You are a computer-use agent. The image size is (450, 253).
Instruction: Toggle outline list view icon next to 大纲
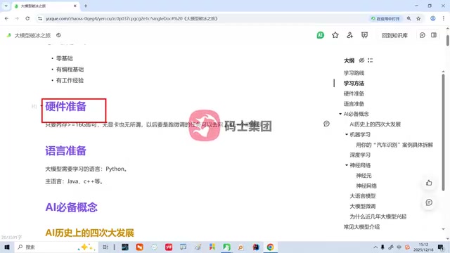tap(371, 60)
